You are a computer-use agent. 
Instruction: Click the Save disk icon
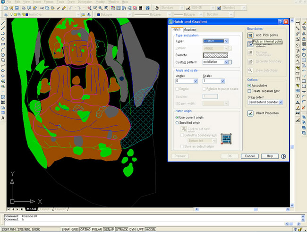click(x=17, y=8)
